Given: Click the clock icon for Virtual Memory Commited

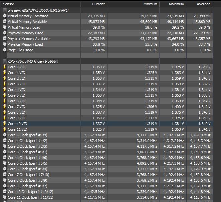Looking at the screenshot, I should tap(5, 16).
